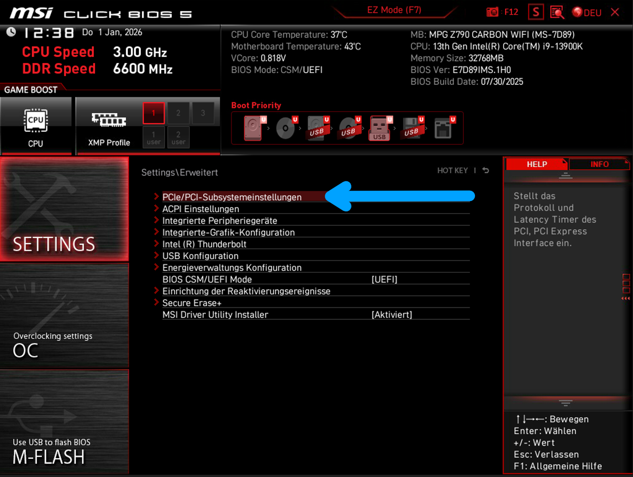Screen dimensions: 633x477
Task: Click the DDR Speed 6600 MHz value
Action: tap(143, 69)
